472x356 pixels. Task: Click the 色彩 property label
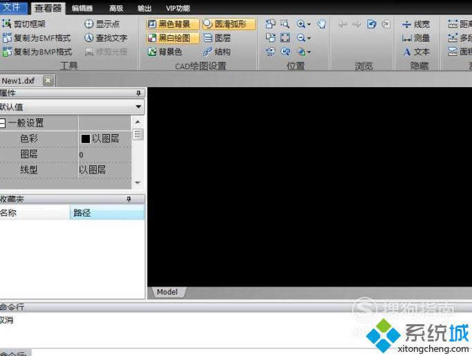point(29,139)
